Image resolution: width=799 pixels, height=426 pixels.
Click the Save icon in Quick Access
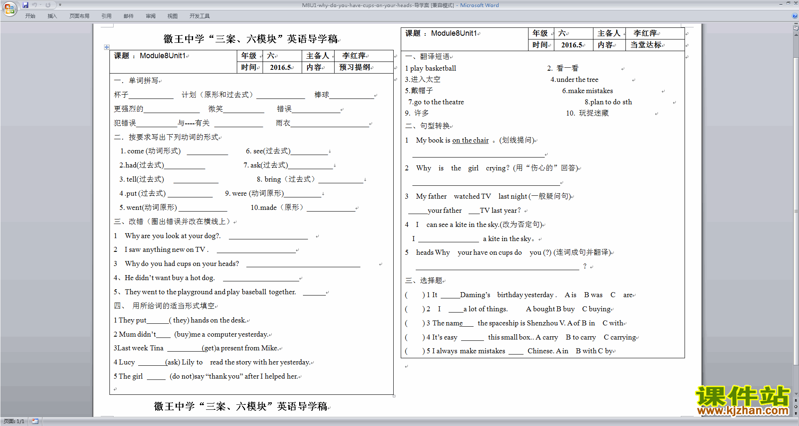click(x=25, y=5)
